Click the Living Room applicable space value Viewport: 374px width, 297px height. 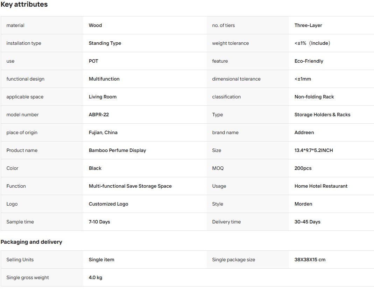click(x=103, y=97)
